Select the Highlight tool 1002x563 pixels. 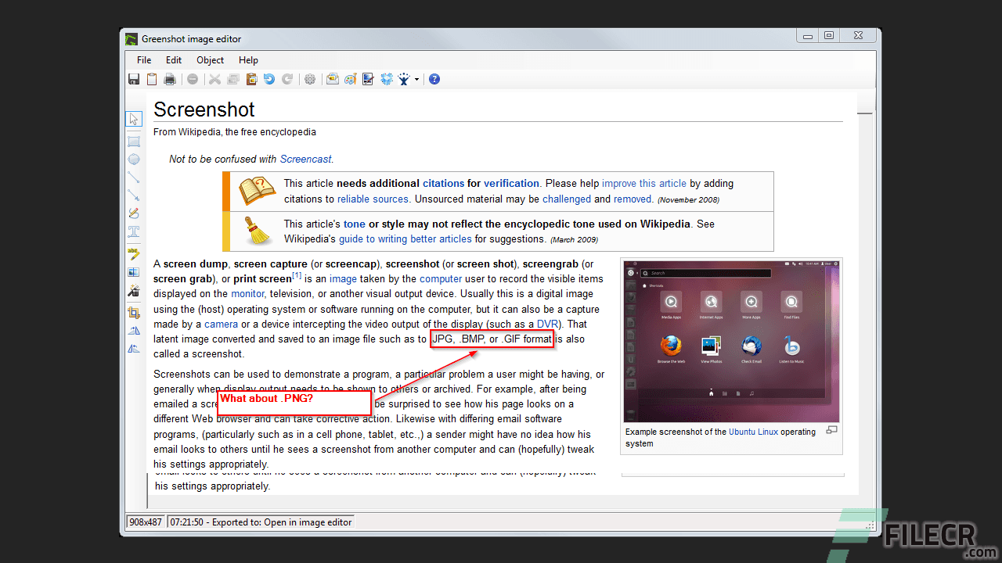134,253
